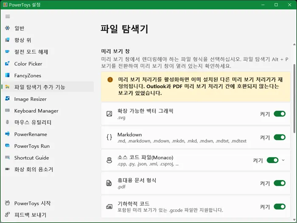Screen dimensions: 297x223
Task: Turn off the .pdf preview switch
Action: click(280, 183)
